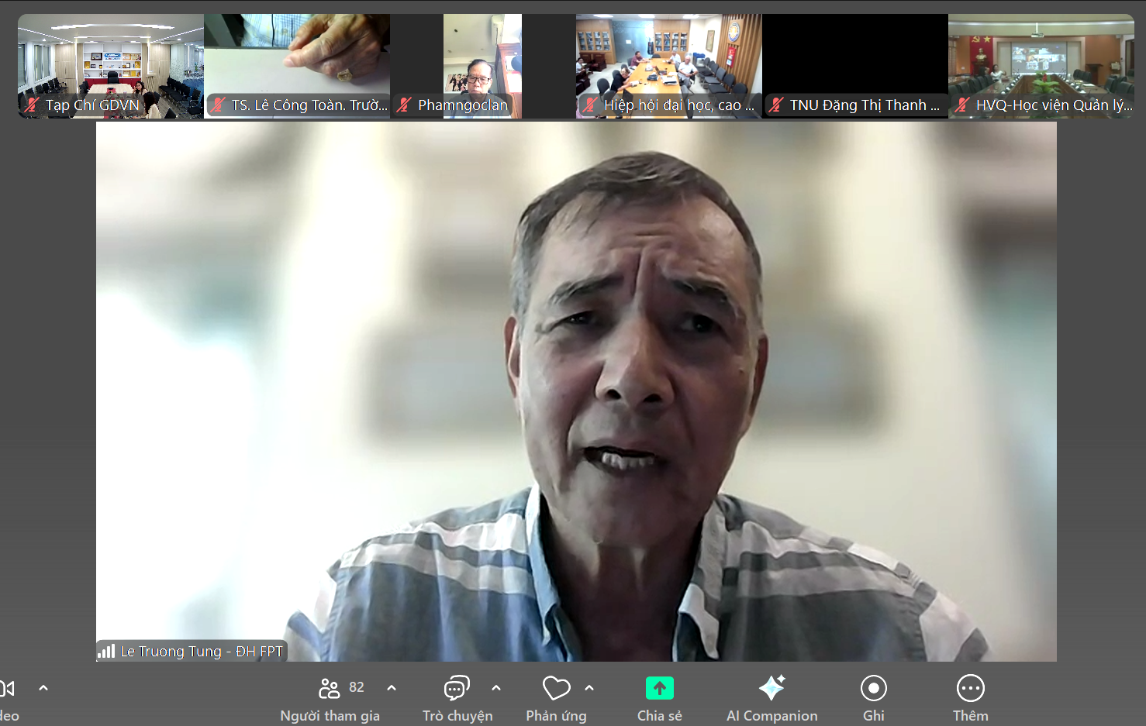Click the participant count 82

357,687
